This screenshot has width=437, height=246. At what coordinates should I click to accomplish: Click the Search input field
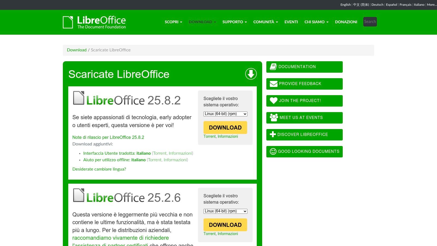[370, 22]
